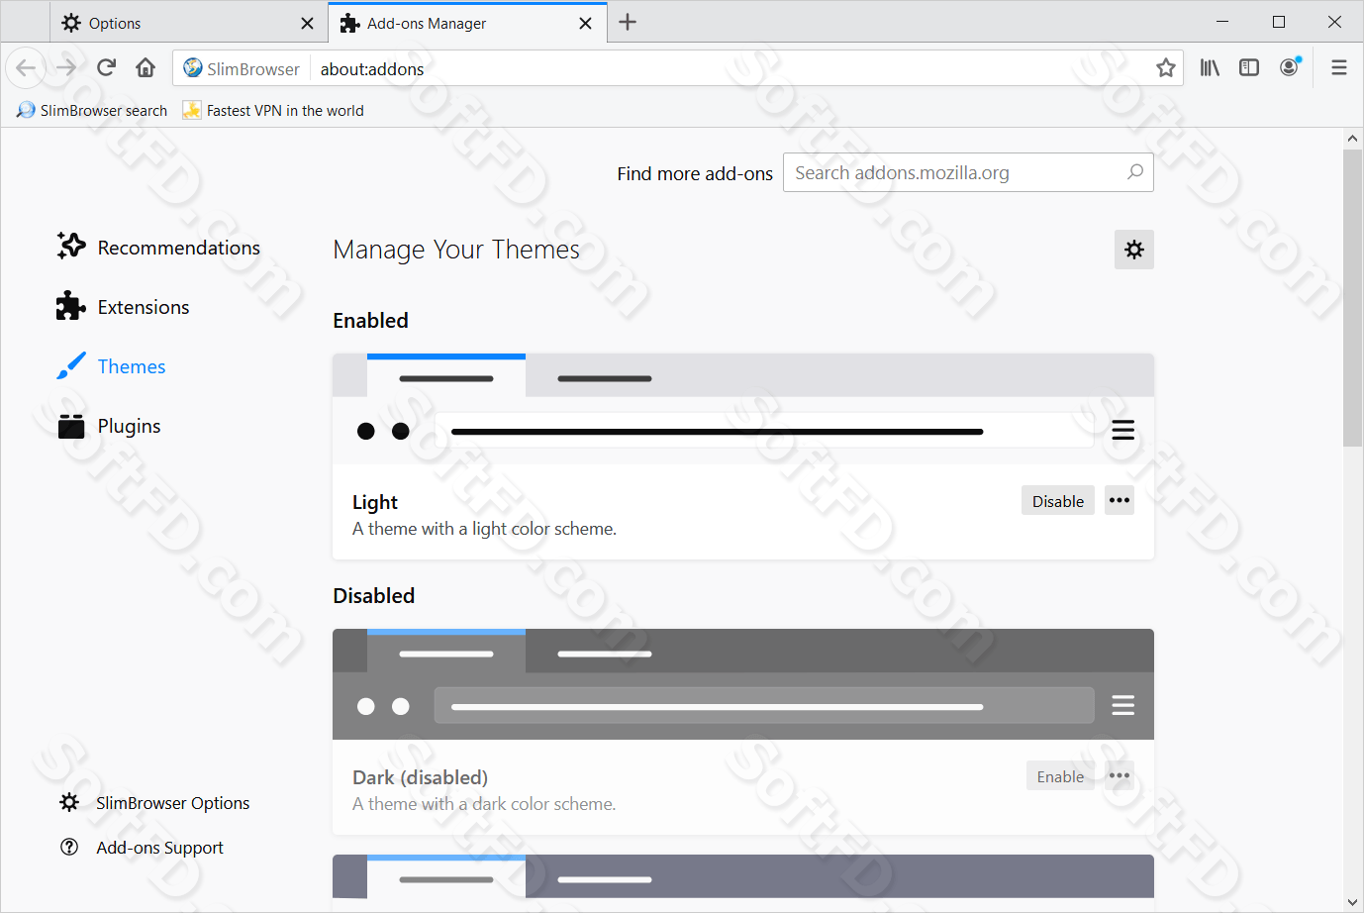Click the scrollbar down arrow
The image size is (1364, 913).
click(x=1353, y=902)
